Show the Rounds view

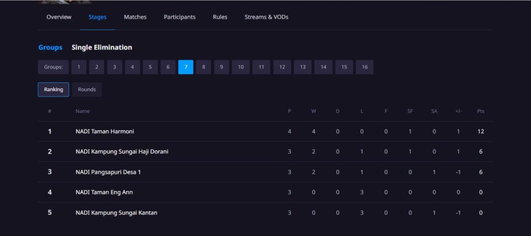pos(87,90)
